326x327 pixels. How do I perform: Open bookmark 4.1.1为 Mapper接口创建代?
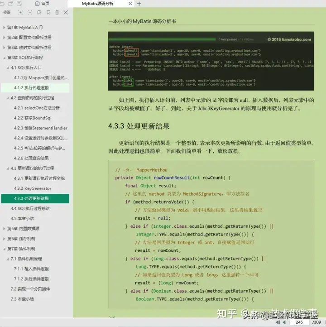(41, 78)
